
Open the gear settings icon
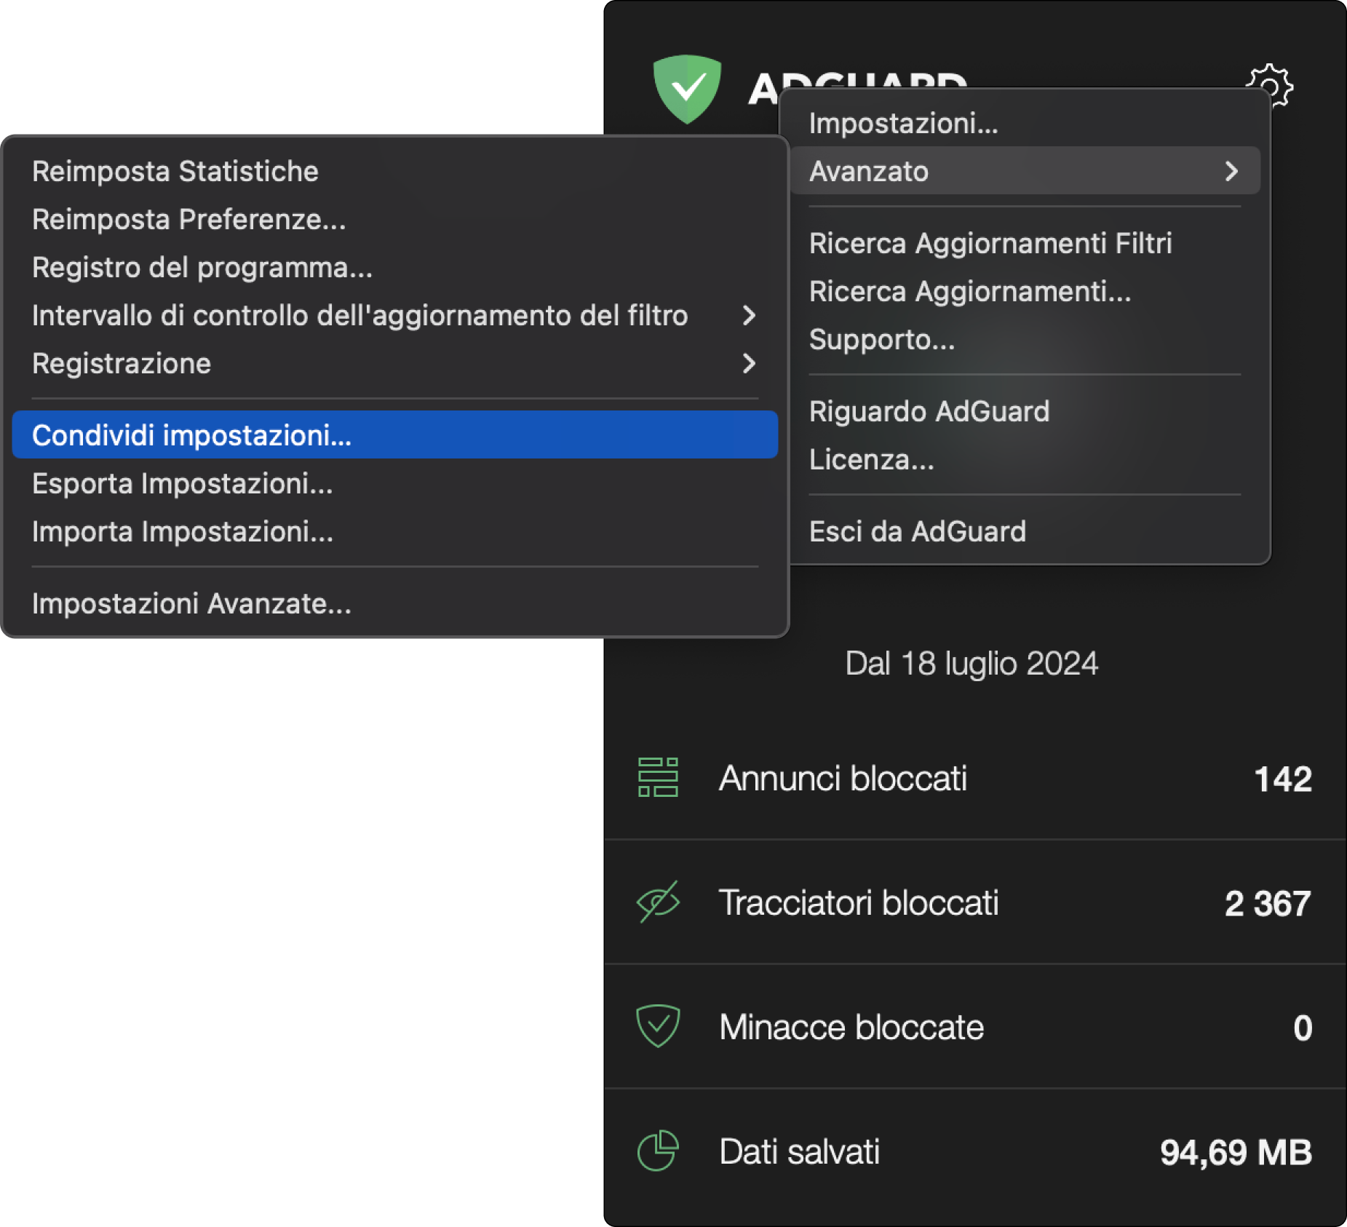point(1269,84)
